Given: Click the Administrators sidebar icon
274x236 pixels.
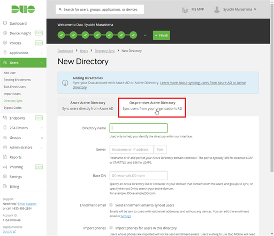Looking at the screenshot, I should click(x=5, y=147).
